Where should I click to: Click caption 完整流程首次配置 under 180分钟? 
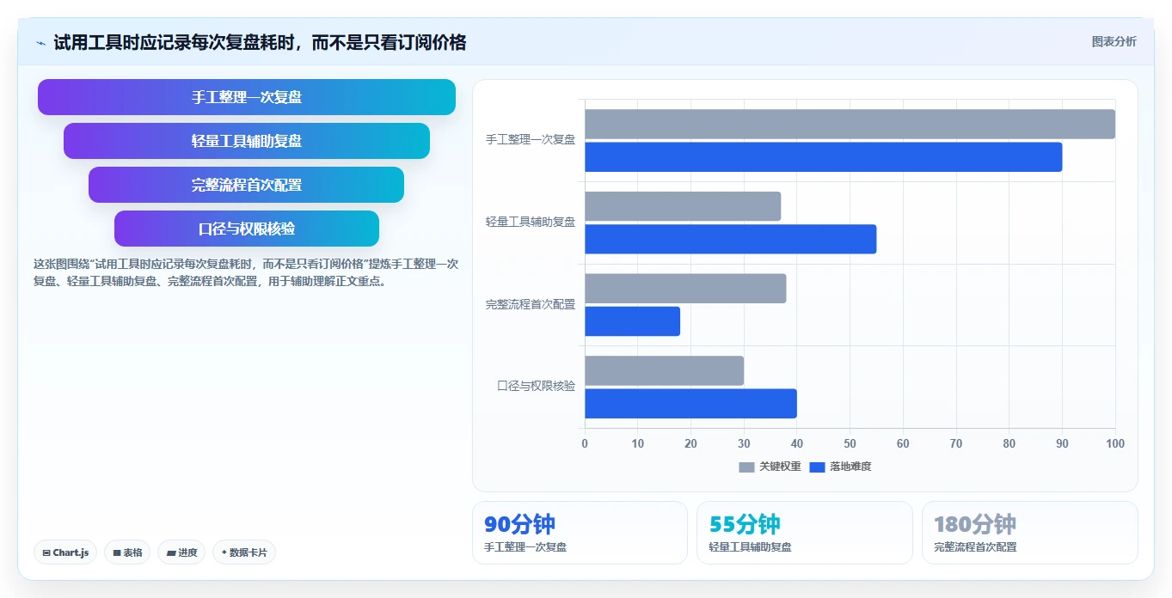tap(975, 546)
